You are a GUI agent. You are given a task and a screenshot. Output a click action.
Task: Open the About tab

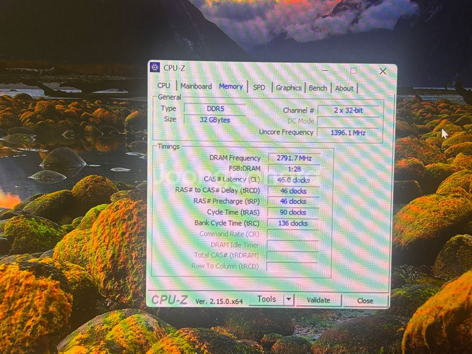[x=344, y=89]
